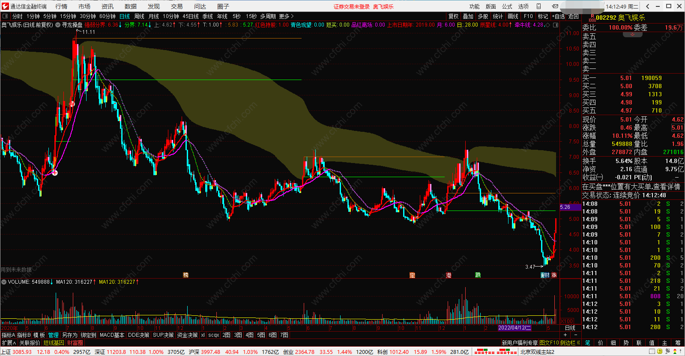This screenshot has height=356, width=685.
Task: Open the 模板 template menu
Action: point(39,335)
